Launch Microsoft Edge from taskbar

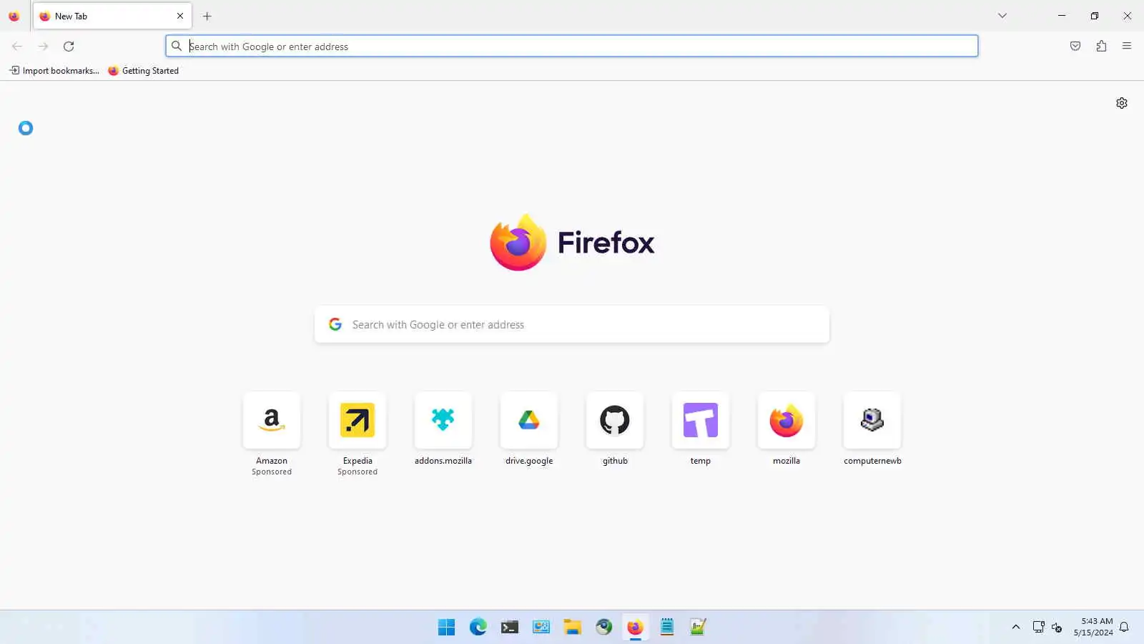click(478, 628)
